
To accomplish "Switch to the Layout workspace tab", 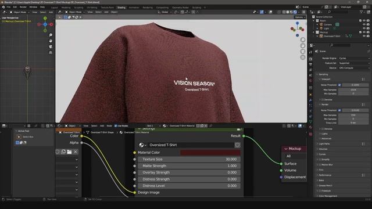I will [x=54, y=8].
